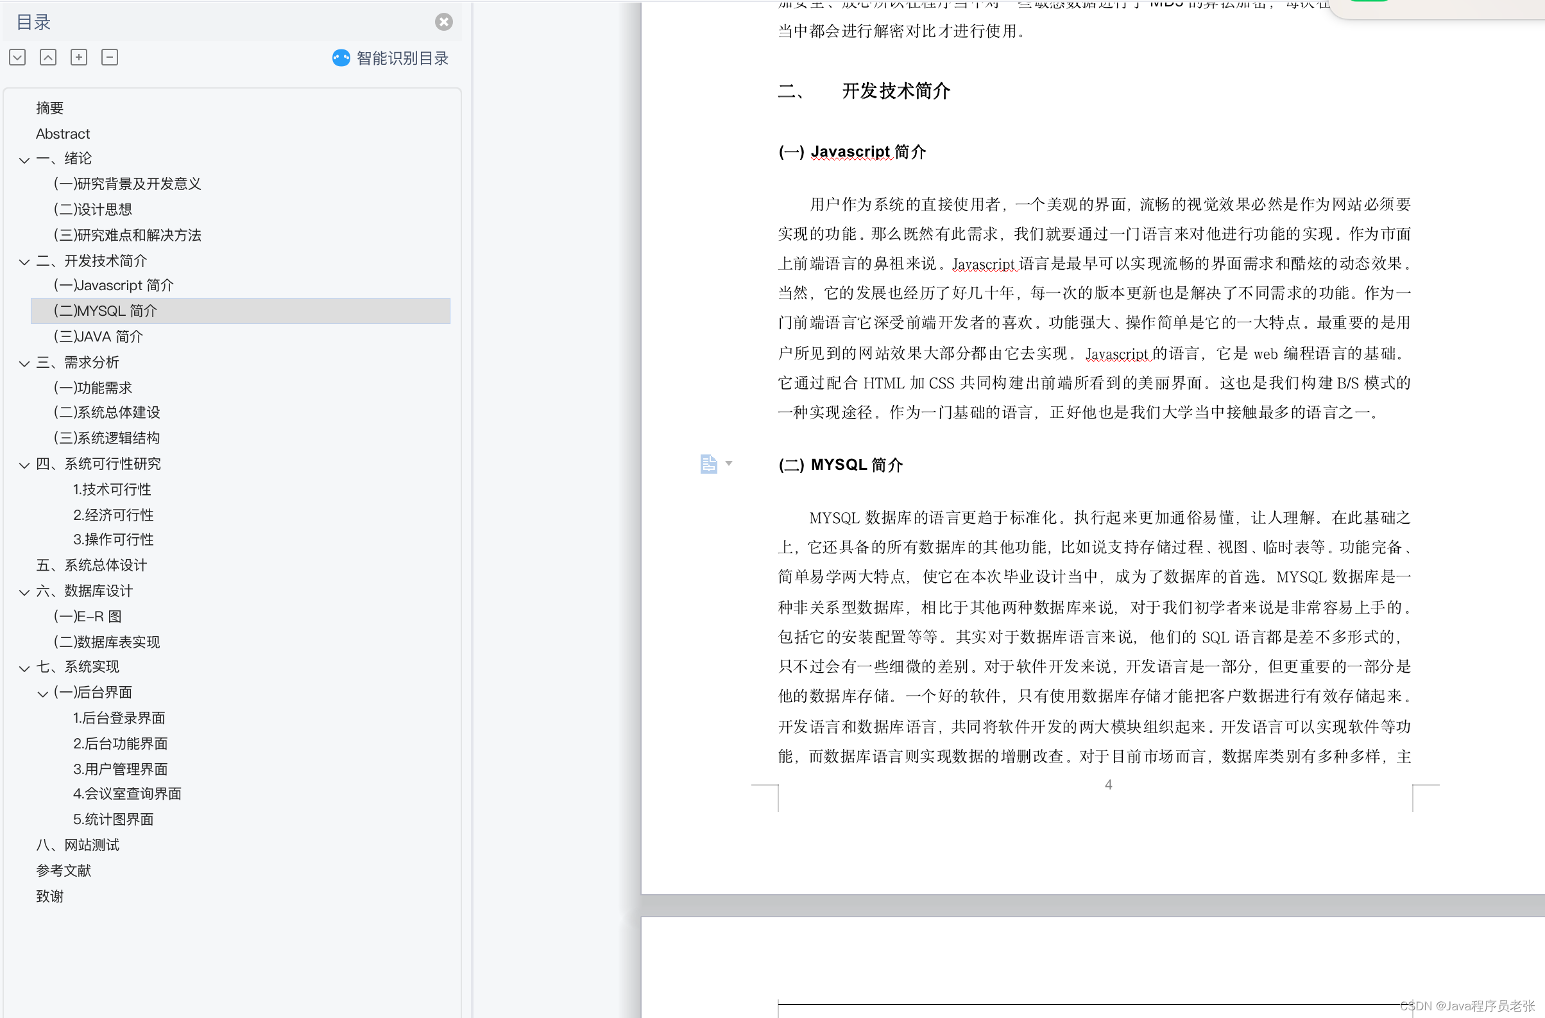Go to 2.后台功能界面 entry

pyautogui.click(x=120, y=743)
